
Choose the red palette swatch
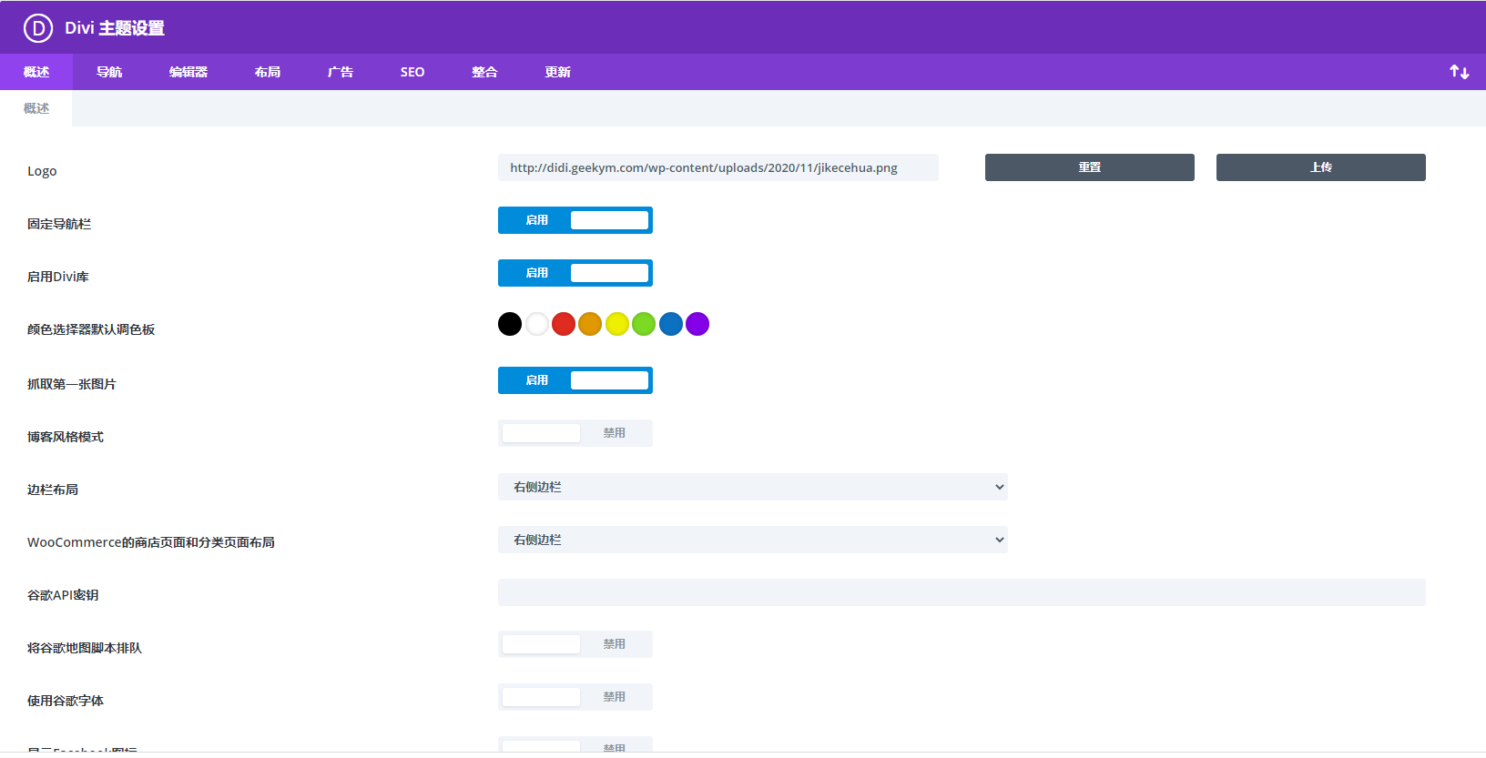point(564,324)
